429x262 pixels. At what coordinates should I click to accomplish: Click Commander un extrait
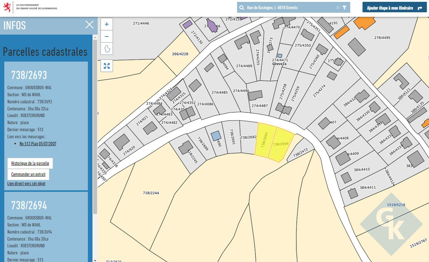28,174
